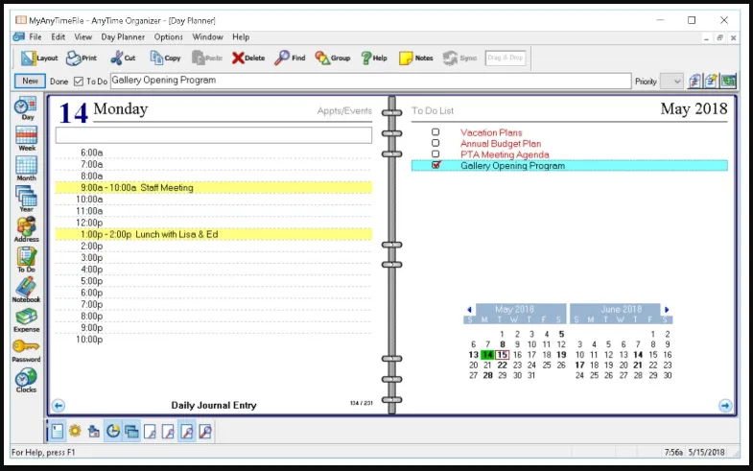Click the New button
753x471 pixels.
pos(30,82)
